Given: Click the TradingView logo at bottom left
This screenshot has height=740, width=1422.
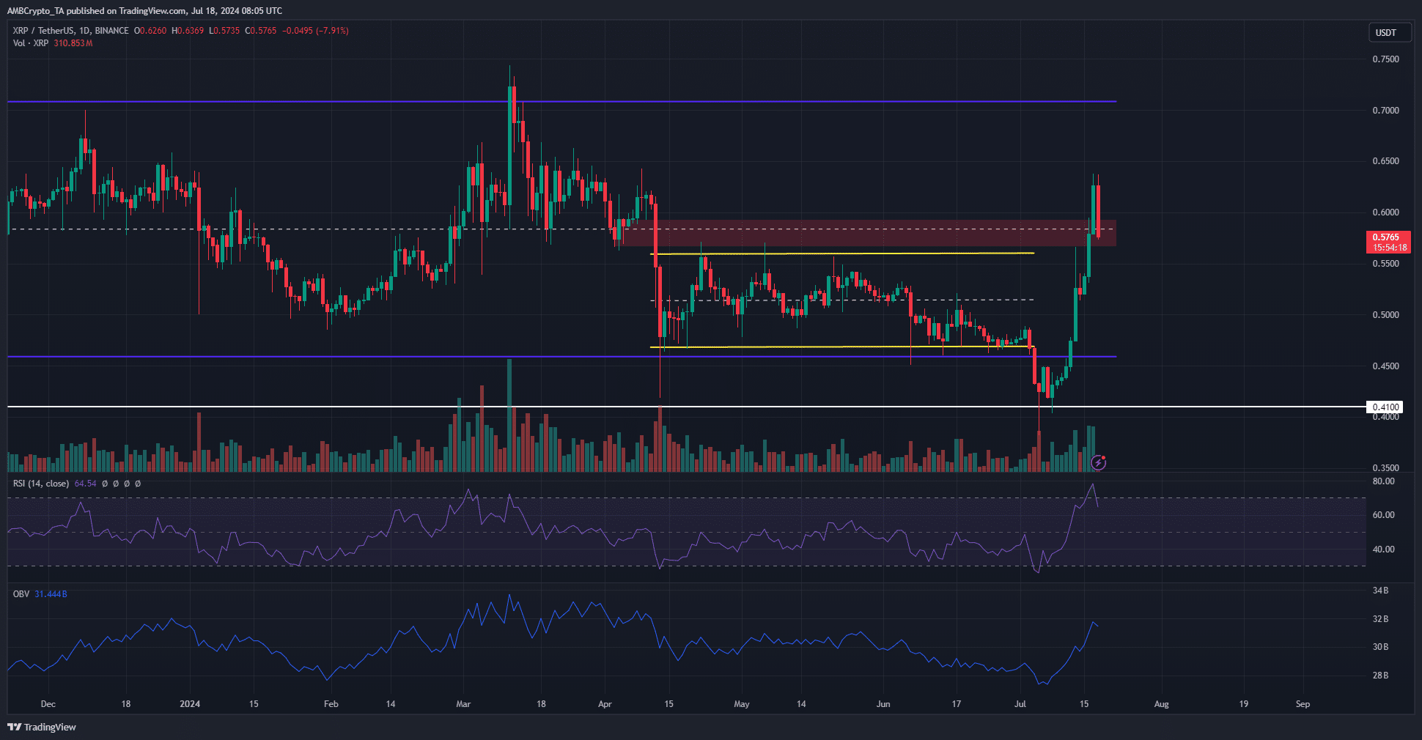Looking at the screenshot, I should [x=42, y=727].
